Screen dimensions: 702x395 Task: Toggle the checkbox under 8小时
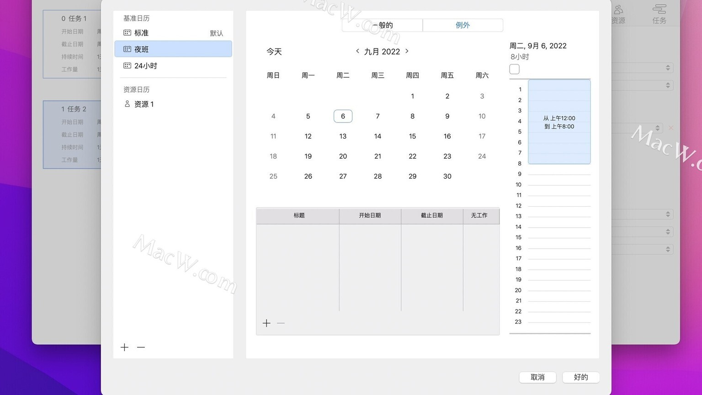coord(514,69)
